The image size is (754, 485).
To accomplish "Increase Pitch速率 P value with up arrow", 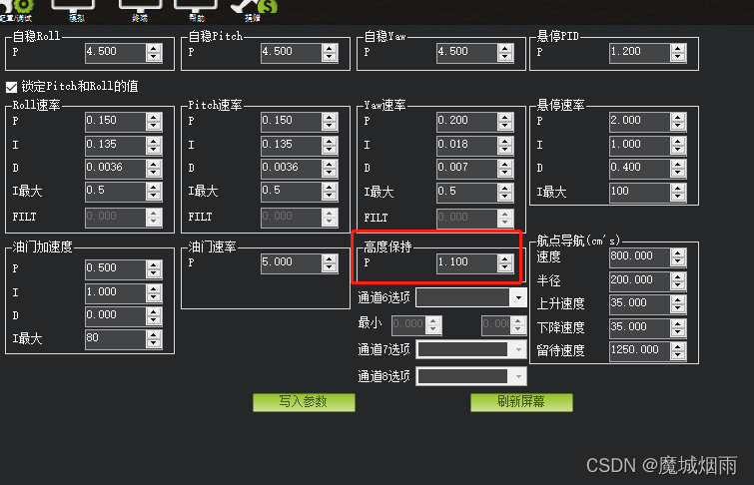I will tap(330, 118).
